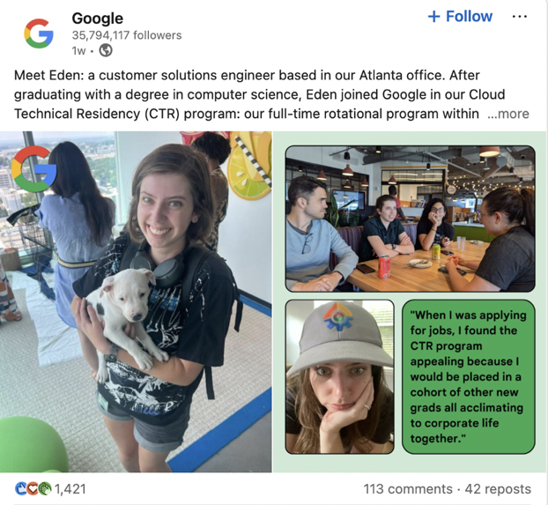The width and height of the screenshot is (548, 505).
Task: Click the Google company logo avatar
Action: point(39,33)
